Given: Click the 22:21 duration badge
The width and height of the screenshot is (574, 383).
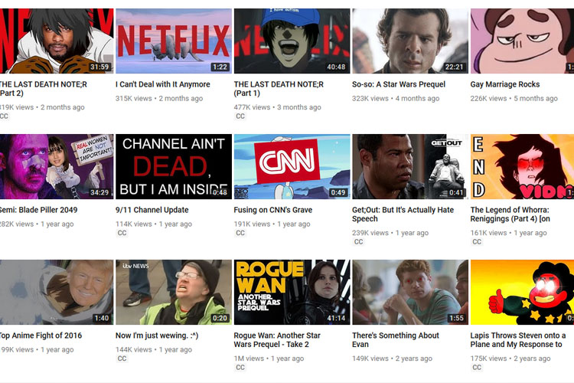Looking at the screenshot, I should point(455,67).
